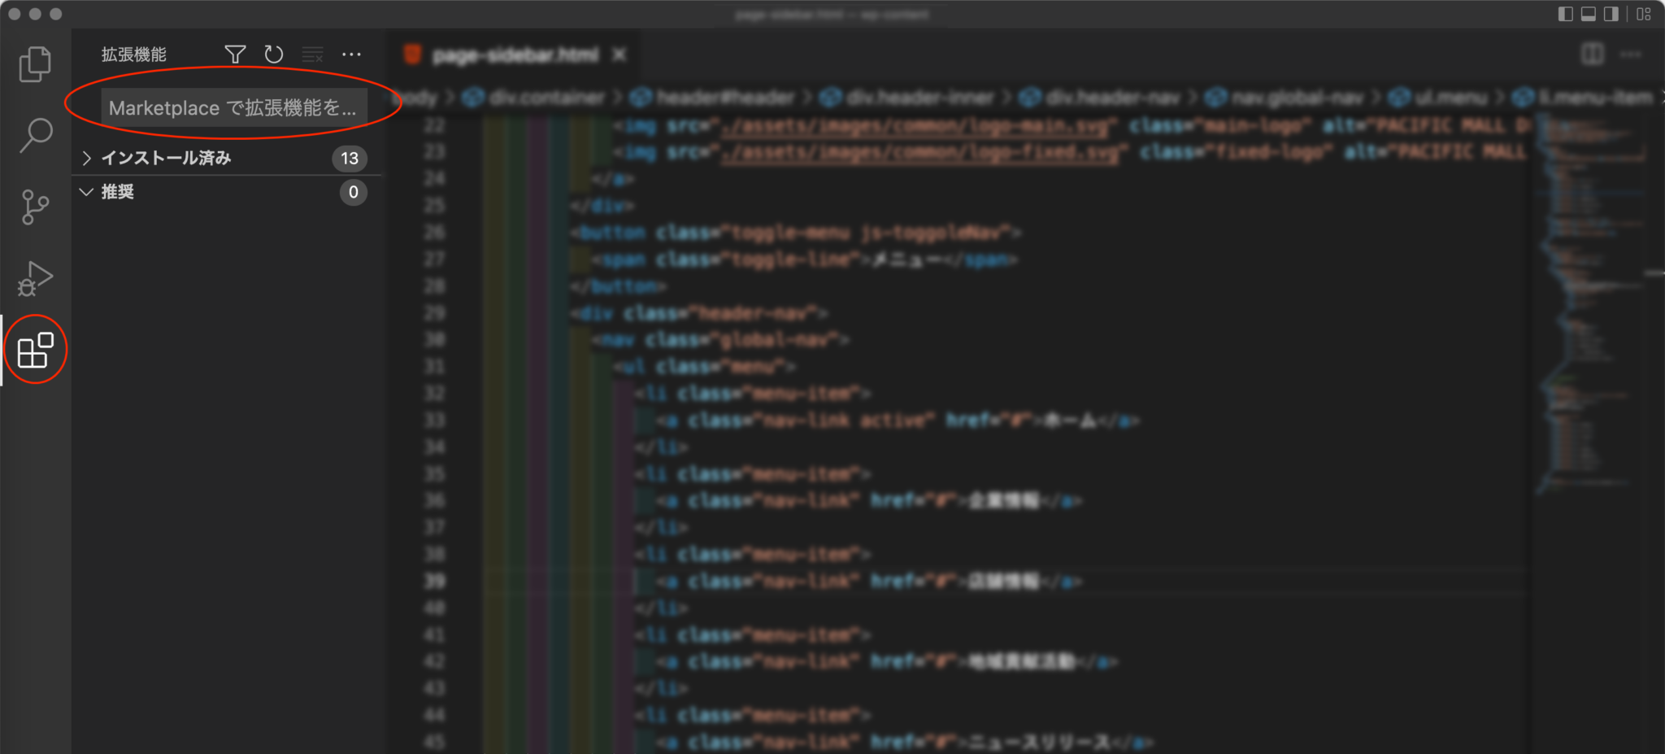Open the Source Control icon

pyautogui.click(x=35, y=207)
